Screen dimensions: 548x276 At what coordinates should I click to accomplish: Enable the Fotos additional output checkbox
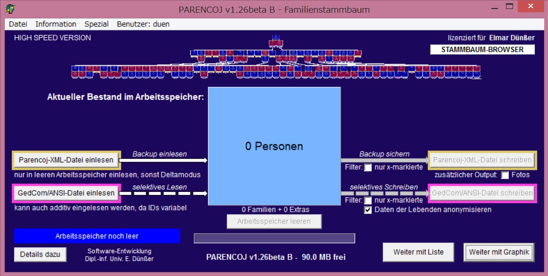505,175
